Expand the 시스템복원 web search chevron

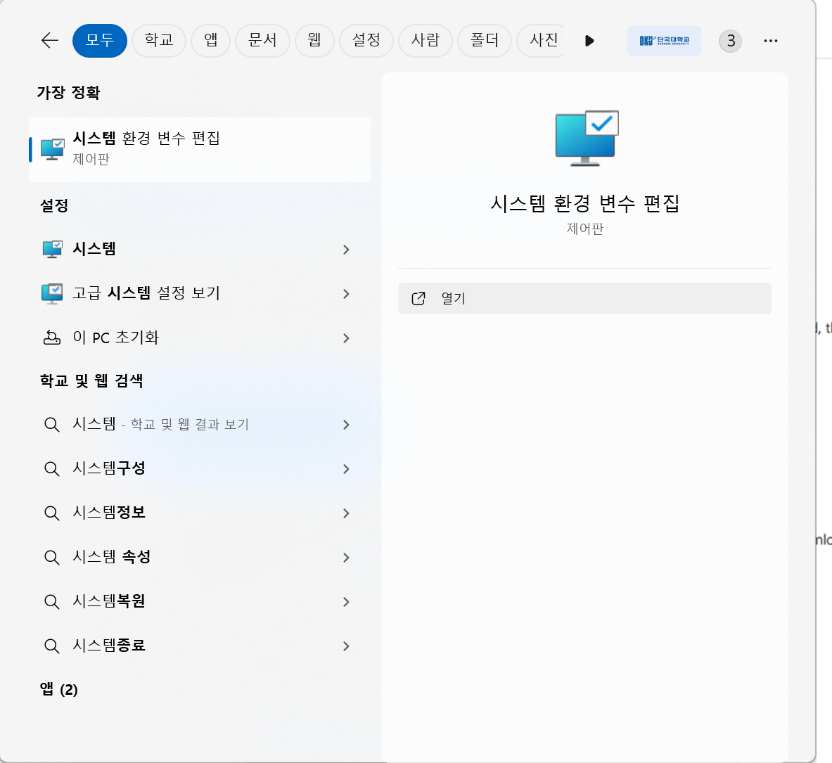(x=345, y=602)
